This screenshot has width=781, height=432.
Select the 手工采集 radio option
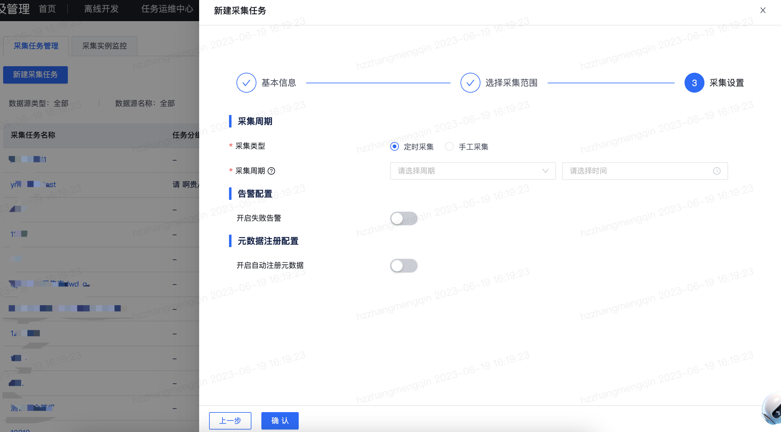(x=449, y=146)
